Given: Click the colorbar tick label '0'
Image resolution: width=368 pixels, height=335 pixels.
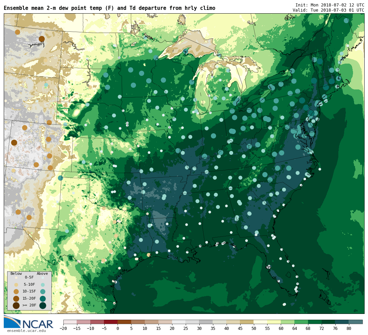Looking at the screenshot, I should point(118,329).
